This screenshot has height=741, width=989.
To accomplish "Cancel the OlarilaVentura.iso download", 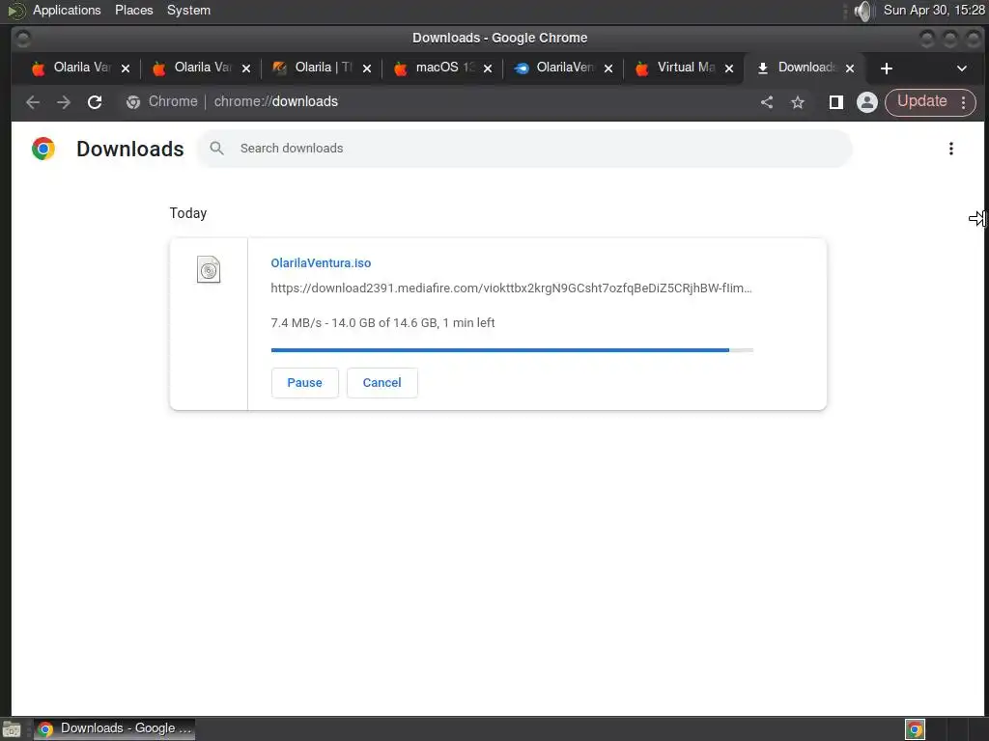I will (x=382, y=383).
